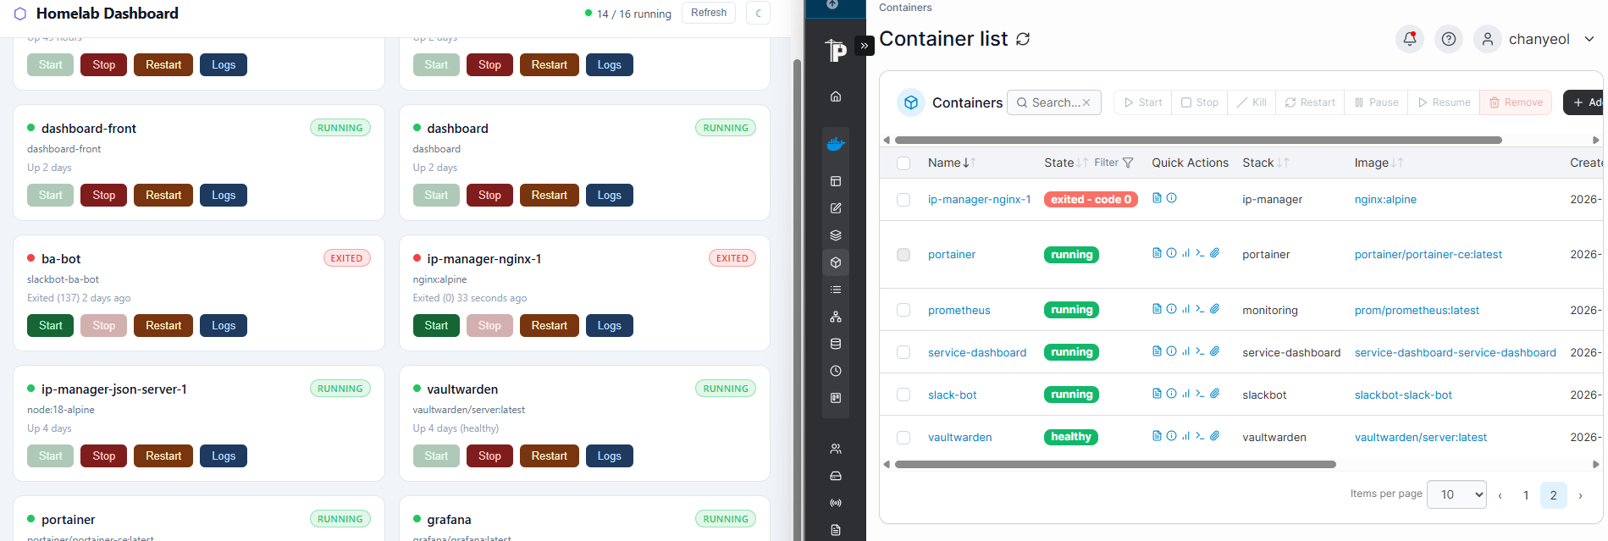Viewport: 1608px width, 541px height.
Task: Open the Portainer home icon in sidebar
Action: [835, 97]
